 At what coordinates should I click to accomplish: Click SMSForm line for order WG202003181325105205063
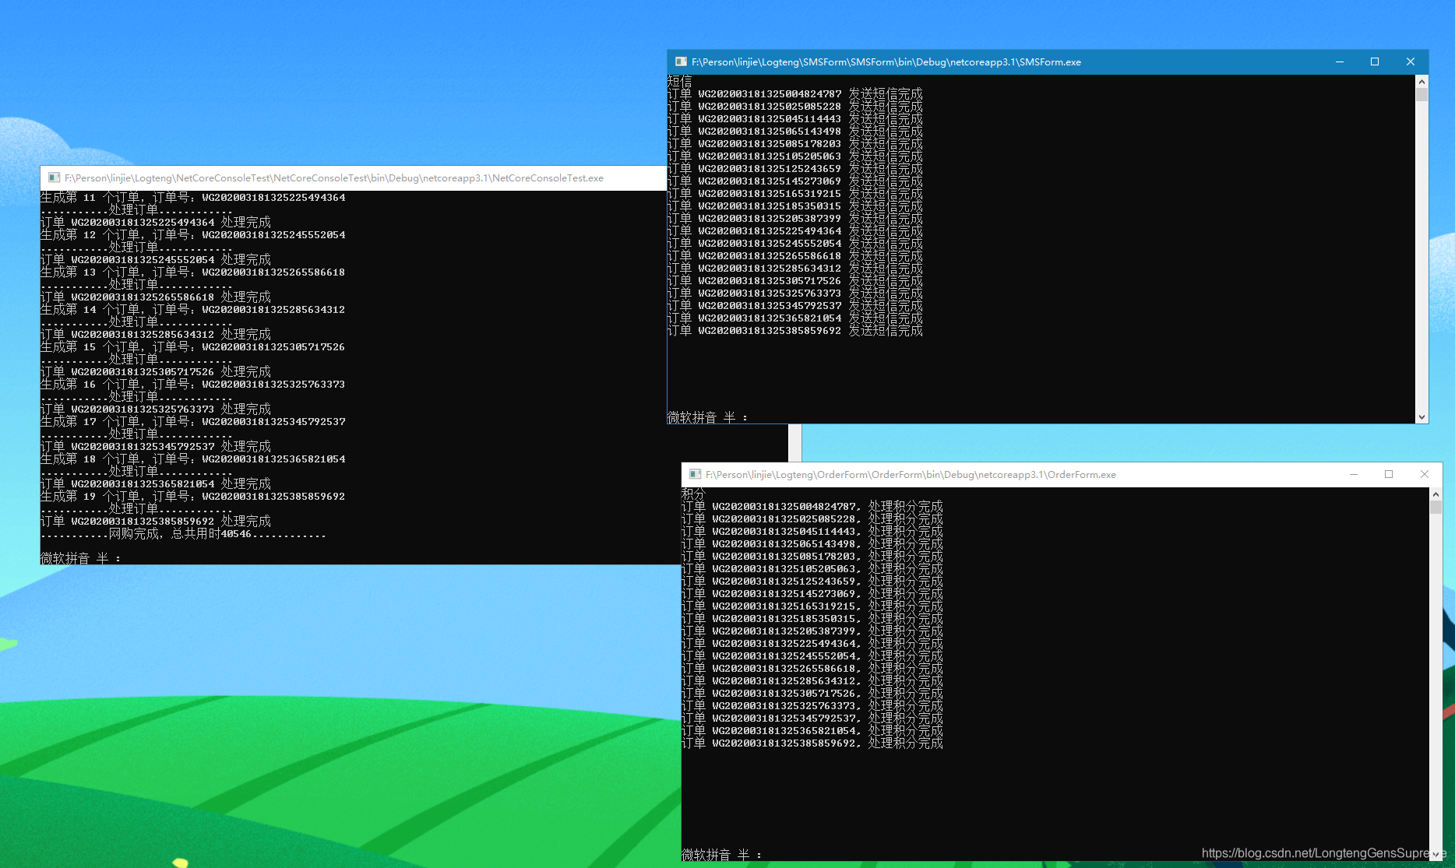click(795, 156)
